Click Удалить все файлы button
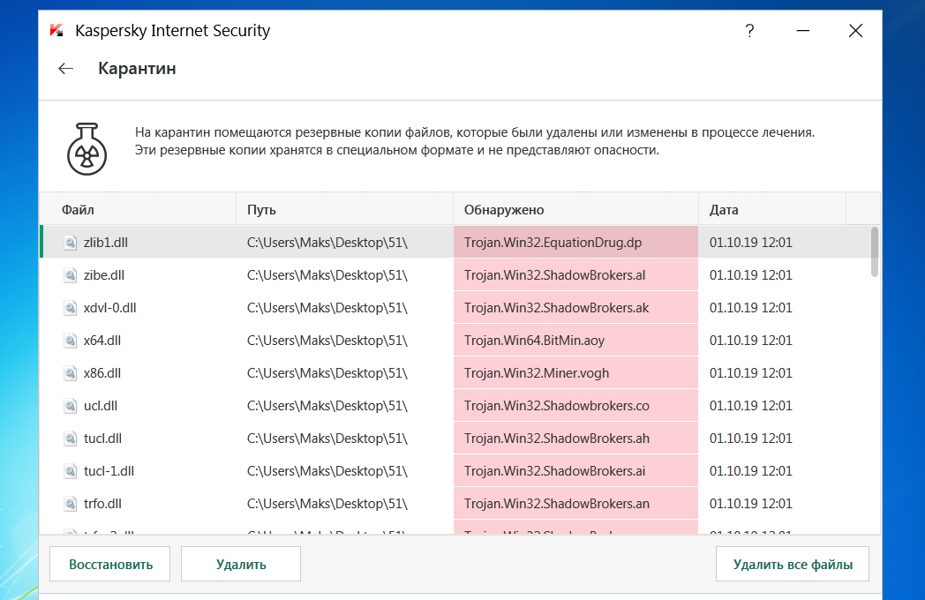This screenshot has width=925, height=600. (792, 564)
